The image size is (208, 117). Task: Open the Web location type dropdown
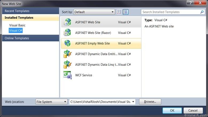51,102
